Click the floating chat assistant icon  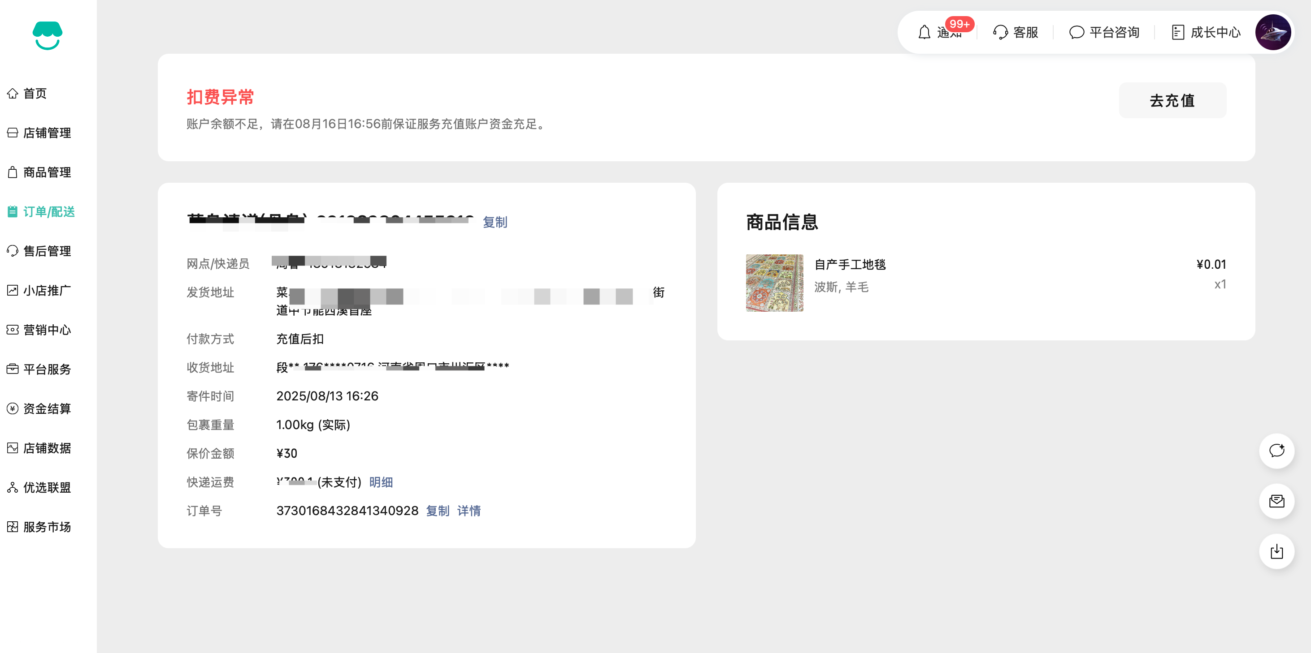[1276, 451]
